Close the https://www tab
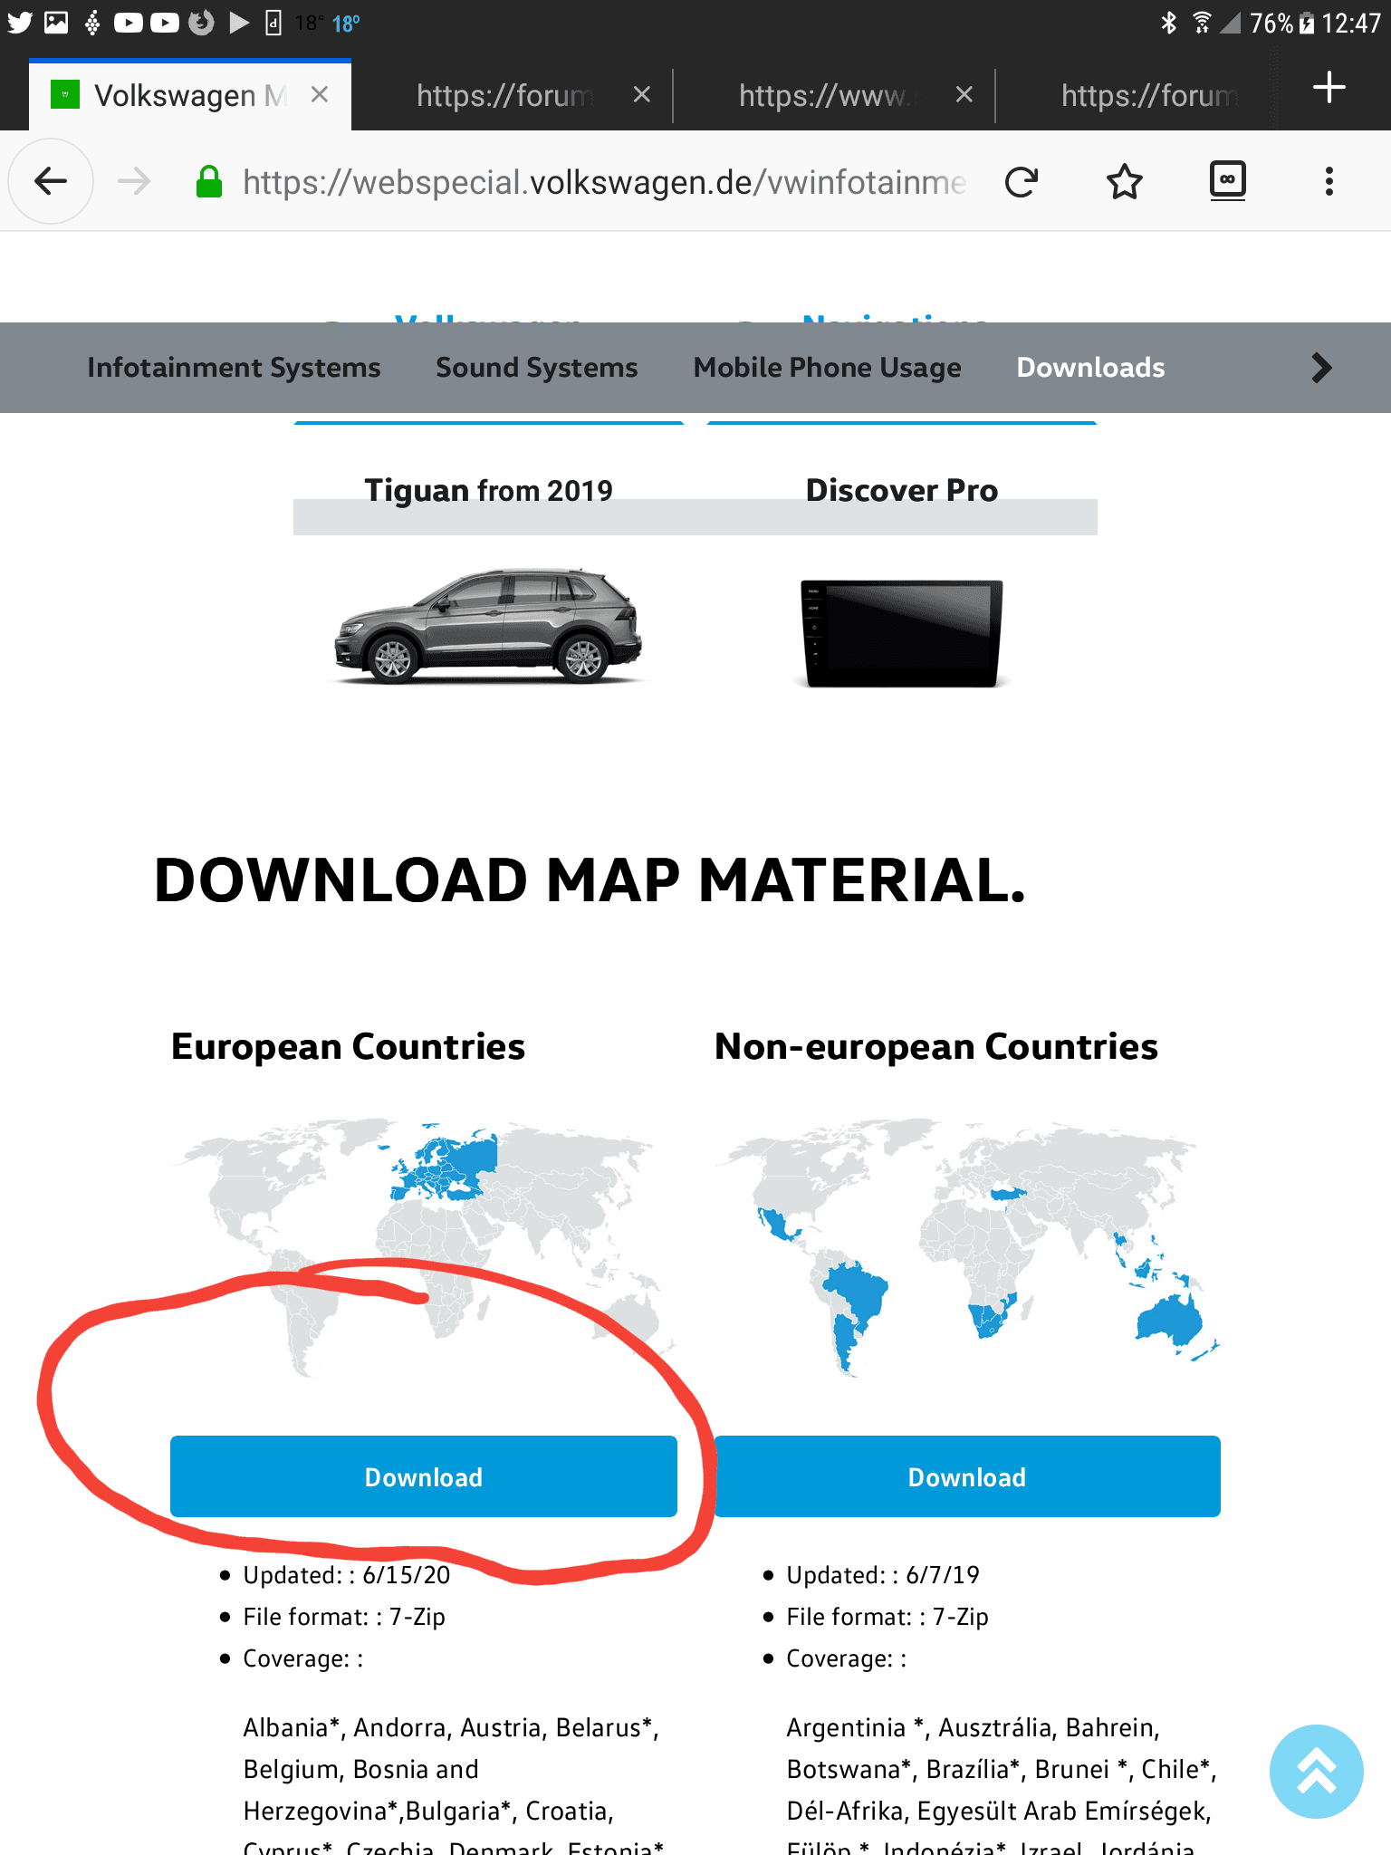 [964, 94]
